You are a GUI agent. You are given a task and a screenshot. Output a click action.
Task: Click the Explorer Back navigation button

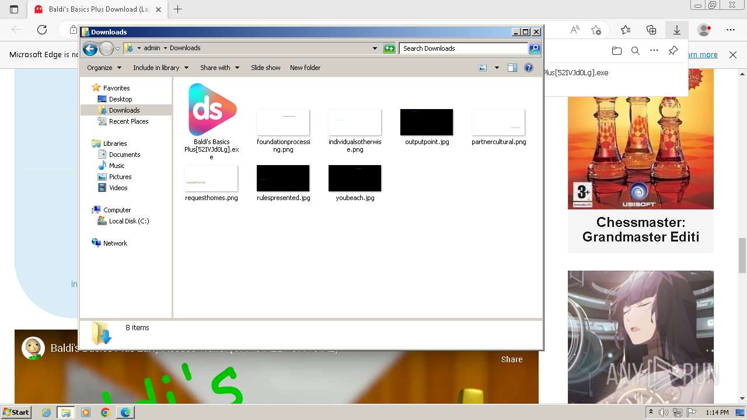[x=90, y=49]
